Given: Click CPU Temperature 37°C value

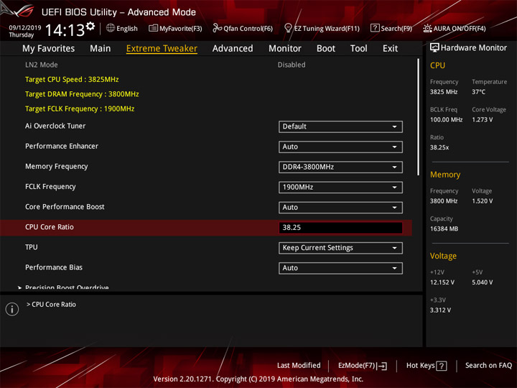Looking at the screenshot, I should tap(478, 92).
